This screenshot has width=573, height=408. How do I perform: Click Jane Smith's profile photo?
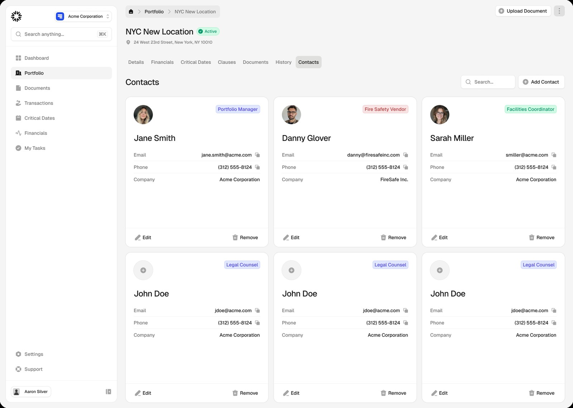143,115
